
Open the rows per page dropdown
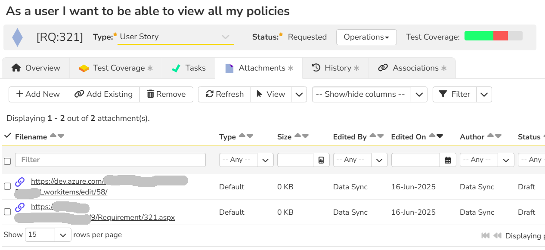[63, 235]
